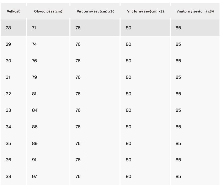Click the Veľkosť column header
Screen dimensions: 220x185
[13, 11]
